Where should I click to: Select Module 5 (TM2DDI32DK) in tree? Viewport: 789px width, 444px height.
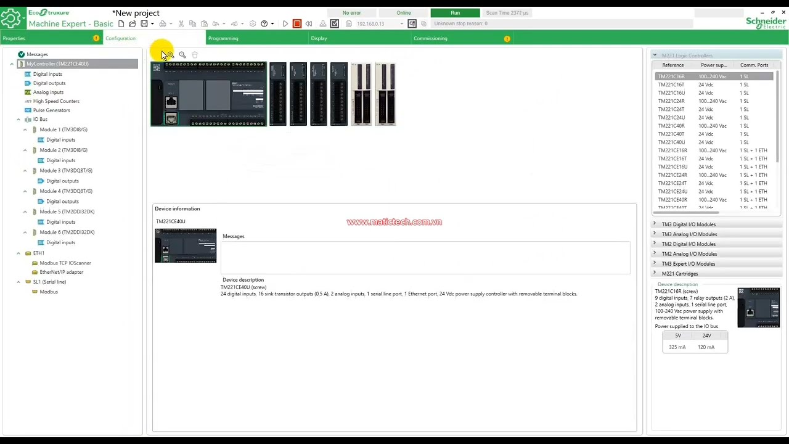point(67,212)
